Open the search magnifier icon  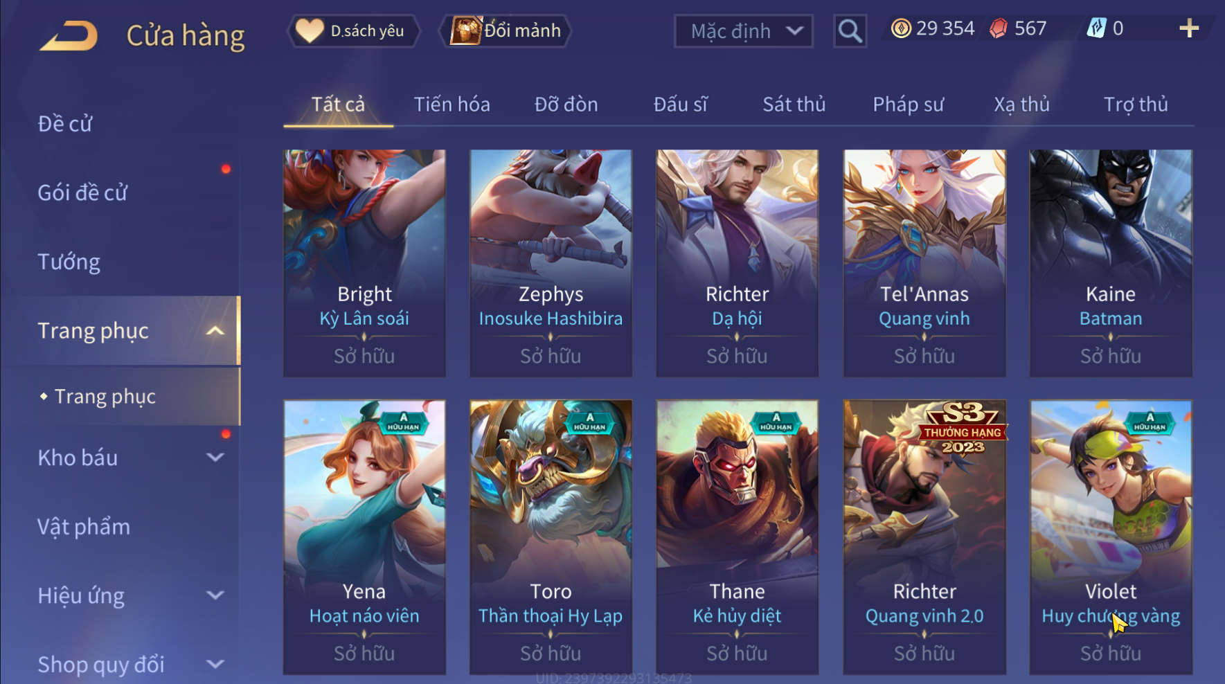pyautogui.click(x=850, y=31)
